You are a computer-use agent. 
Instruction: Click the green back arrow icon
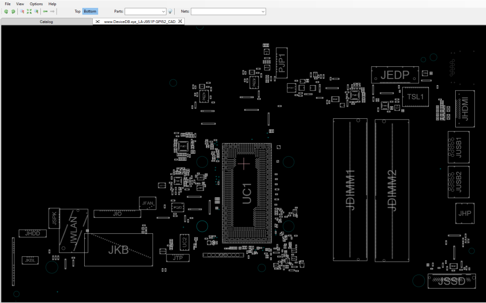45,12
